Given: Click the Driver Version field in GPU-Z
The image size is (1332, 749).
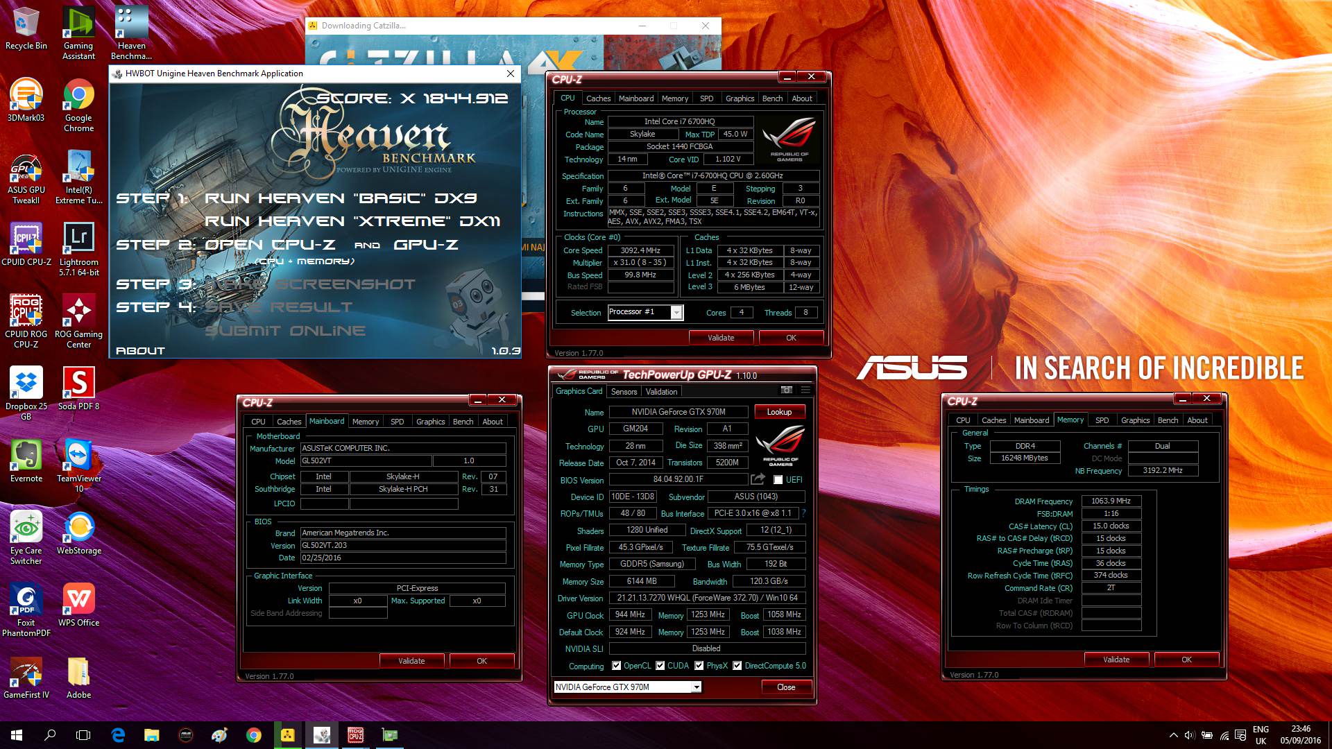Looking at the screenshot, I should [x=707, y=598].
